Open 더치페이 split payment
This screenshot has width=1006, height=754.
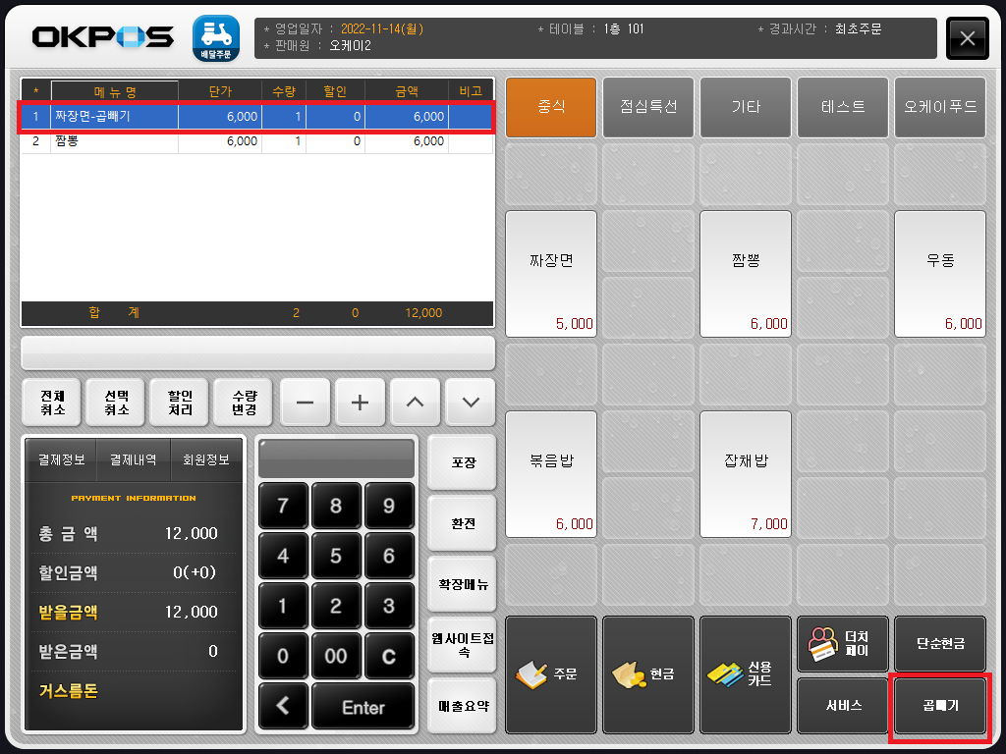(842, 643)
